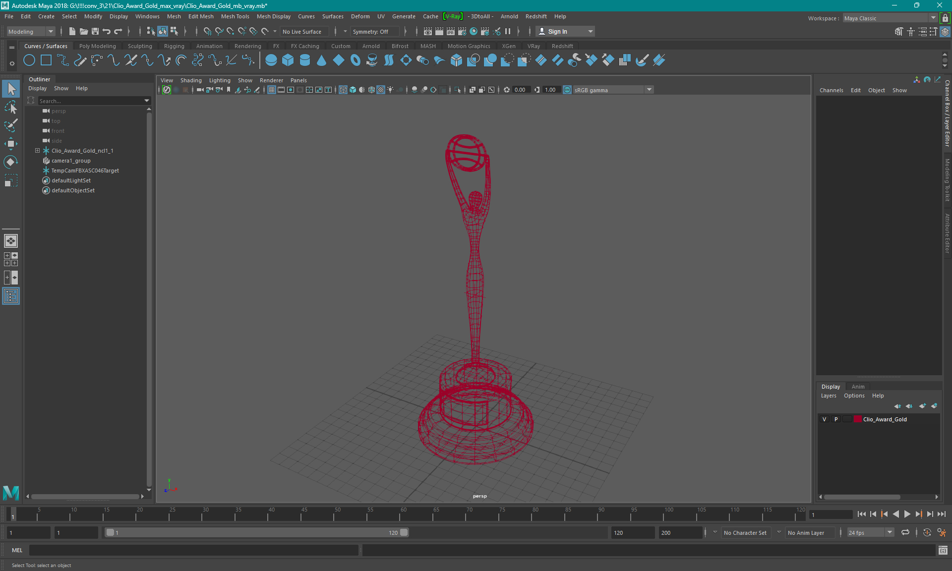Expand Clio_Award_Gold_ncl1_1 node
Screen dimensions: 952x571
point(37,150)
